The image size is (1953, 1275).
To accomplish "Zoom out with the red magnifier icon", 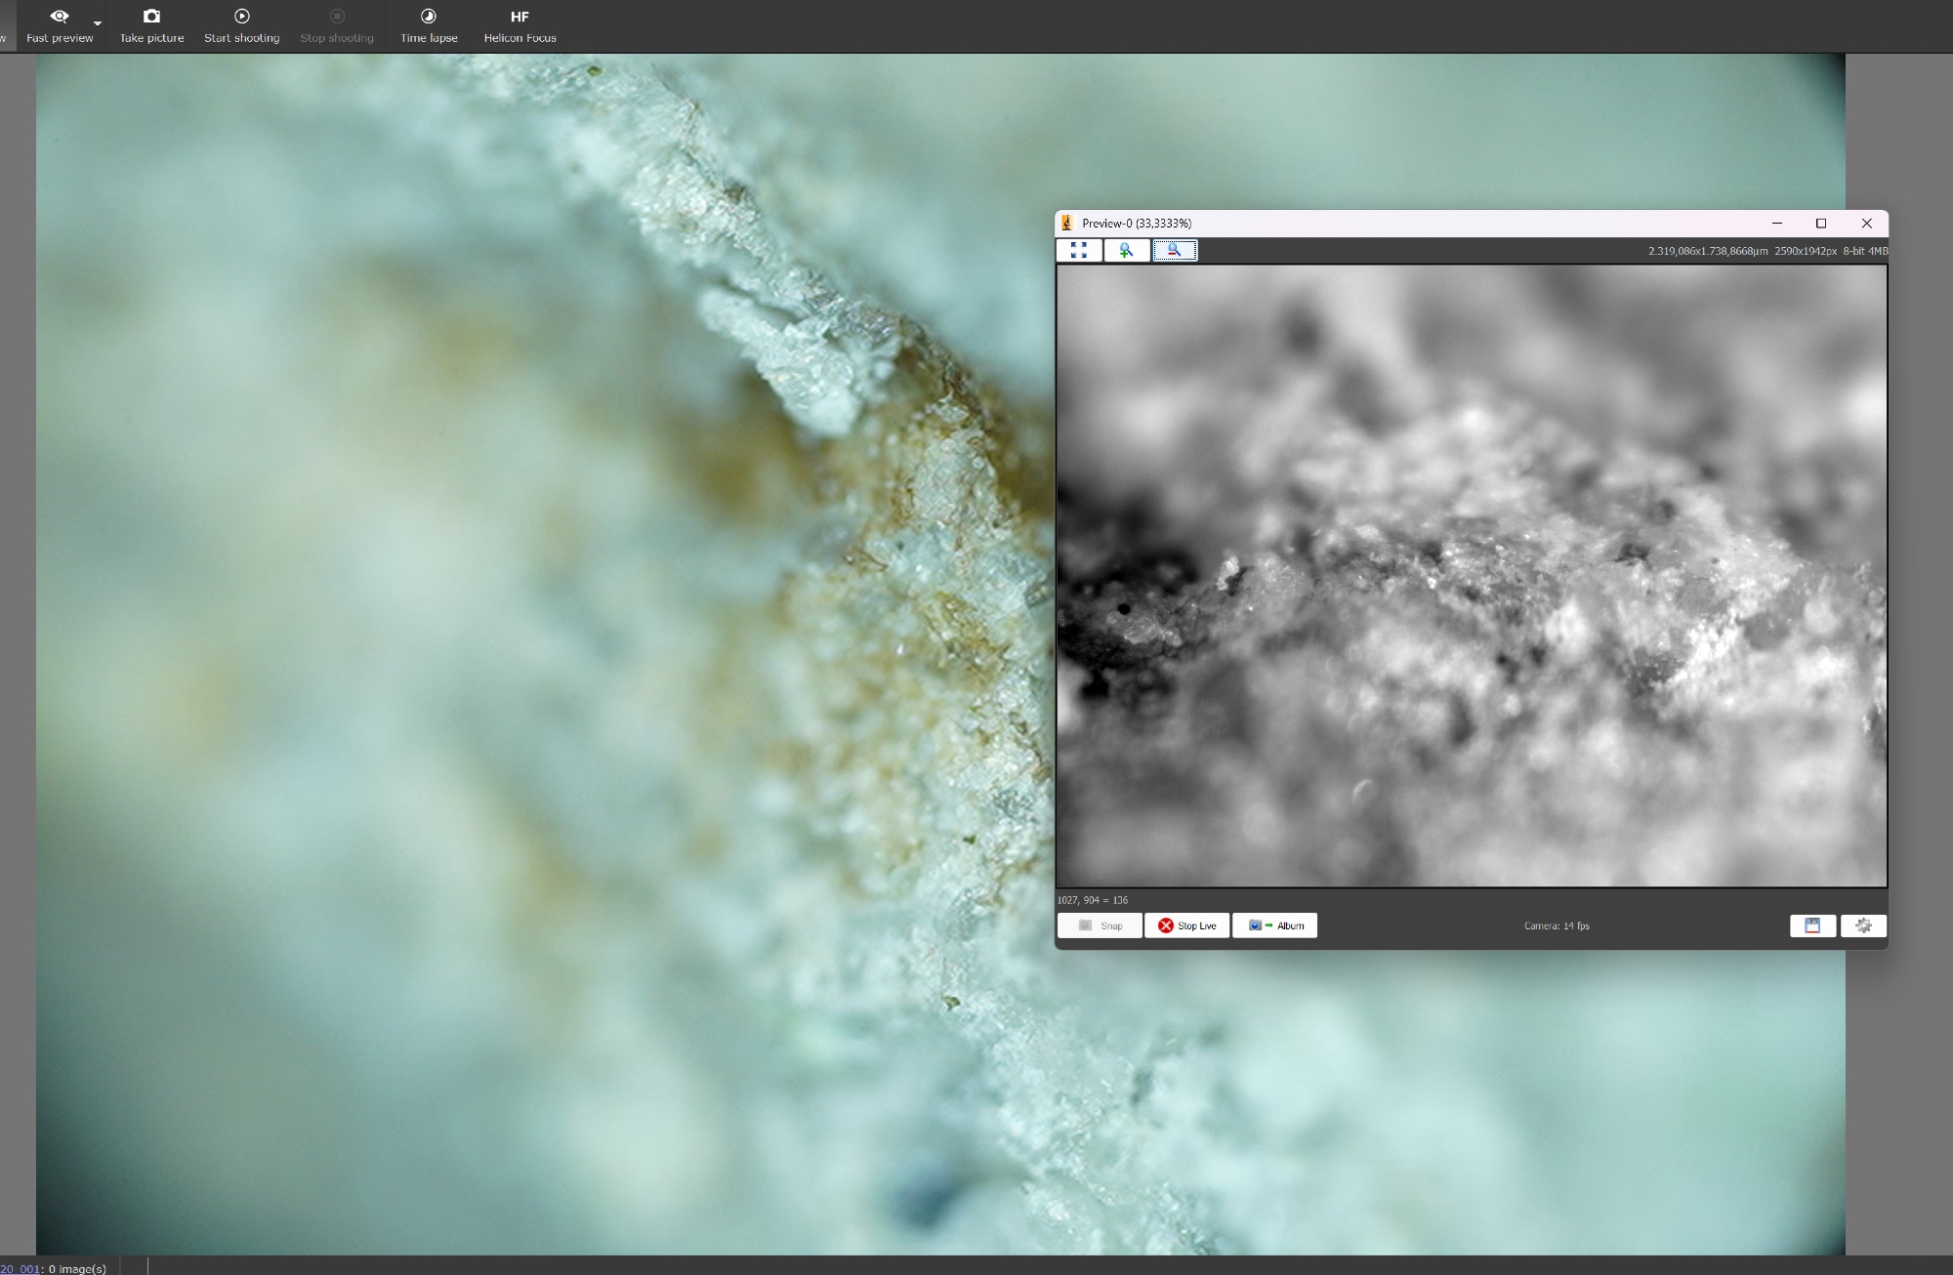I will point(1174,251).
